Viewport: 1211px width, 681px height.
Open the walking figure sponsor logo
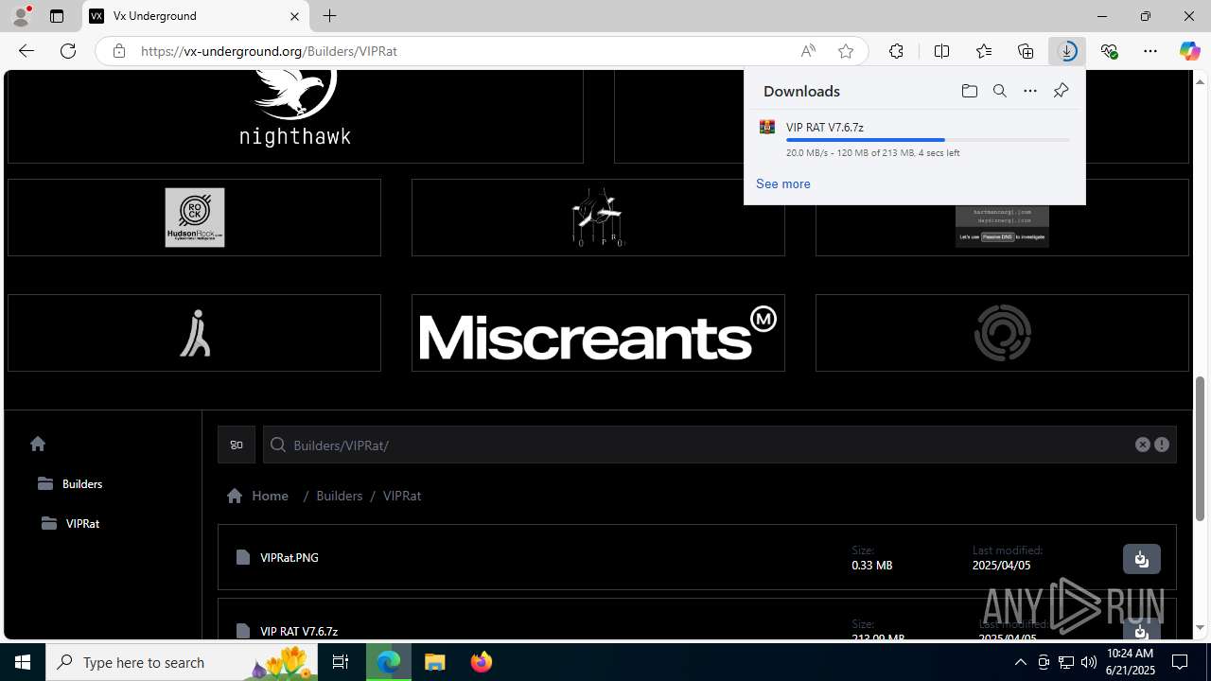point(194,333)
